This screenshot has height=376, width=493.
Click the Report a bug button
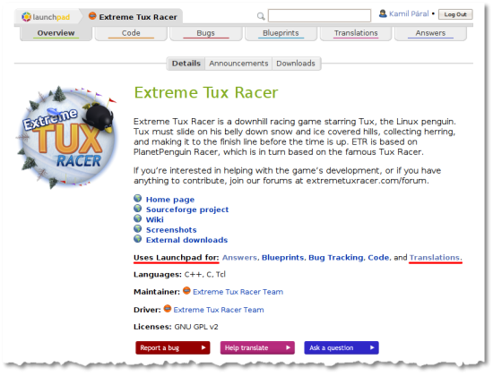tap(173, 347)
